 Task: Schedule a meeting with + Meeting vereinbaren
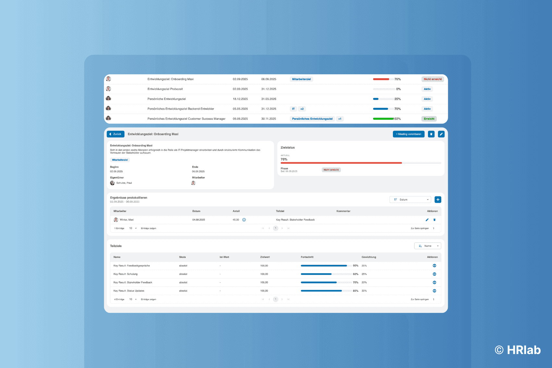(408, 134)
